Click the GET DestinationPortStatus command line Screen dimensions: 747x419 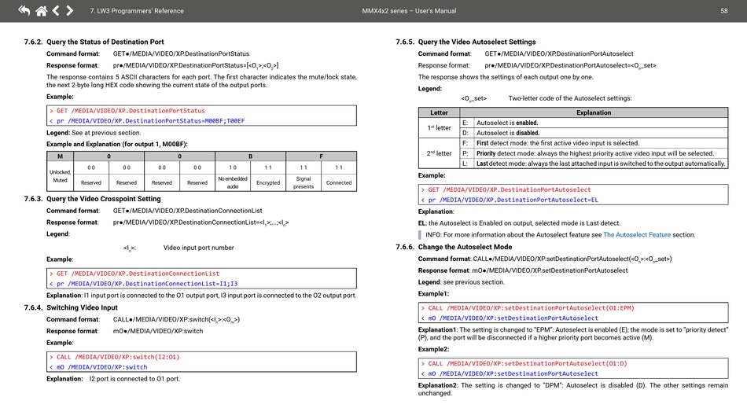pyautogui.click(x=131, y=111)
